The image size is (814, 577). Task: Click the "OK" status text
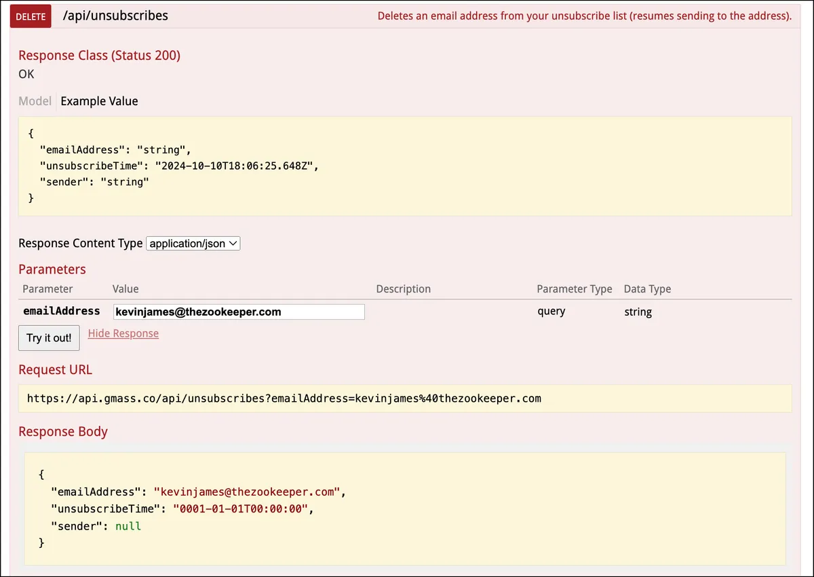(x=26, y=74)
